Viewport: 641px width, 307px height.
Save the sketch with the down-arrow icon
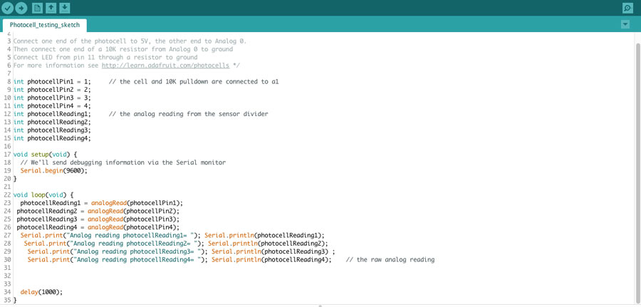pos(65,7)
